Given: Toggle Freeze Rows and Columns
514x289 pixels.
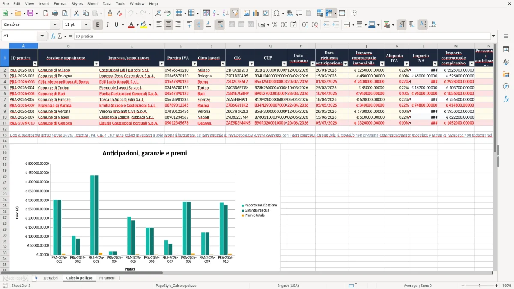Looking at the screenshot, I should (329, 13).
